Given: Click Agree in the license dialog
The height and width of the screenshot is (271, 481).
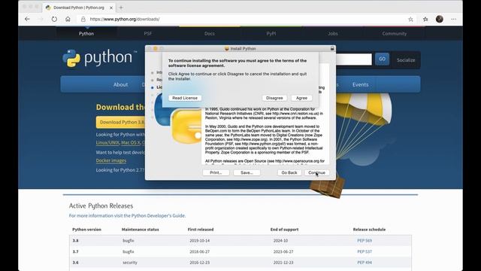Looking at the screenshot, I should click(301, 98).
